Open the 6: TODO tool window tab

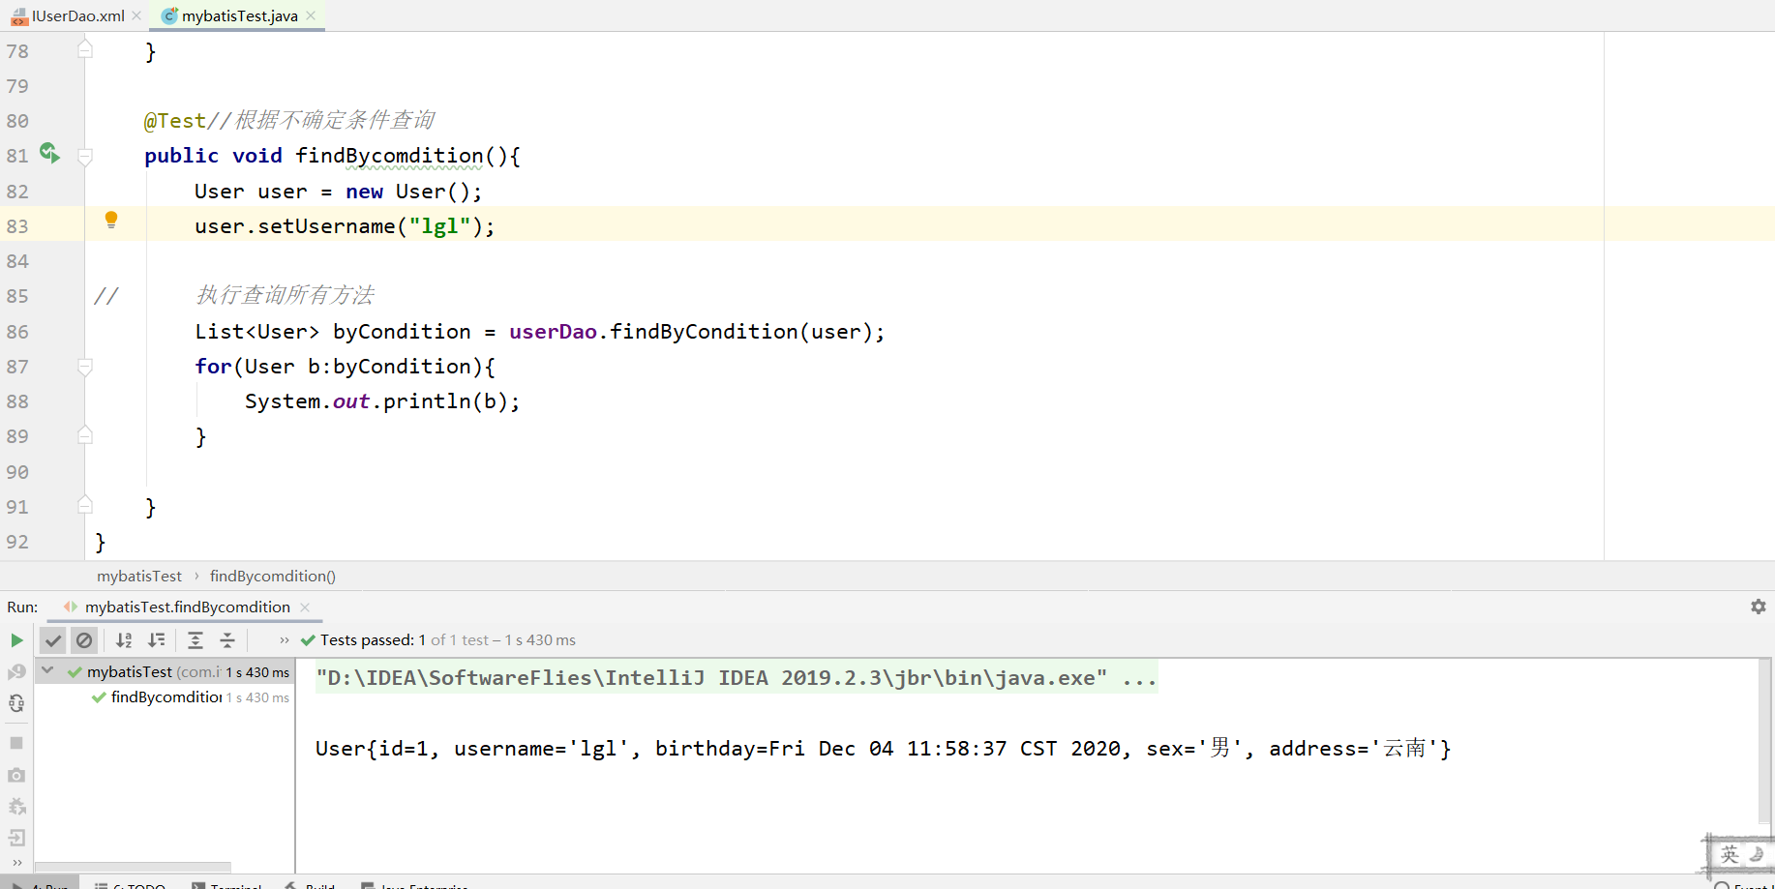click(x=130, y=884)
